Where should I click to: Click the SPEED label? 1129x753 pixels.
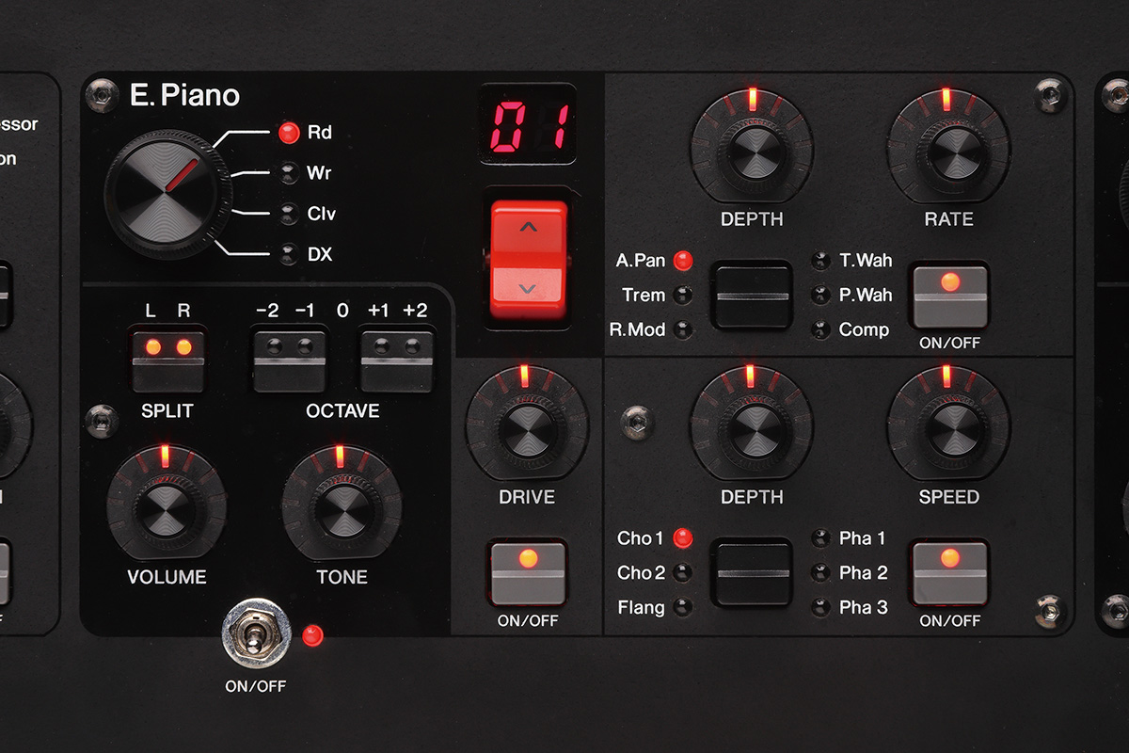pyautogui.click(x=948, y=497)
